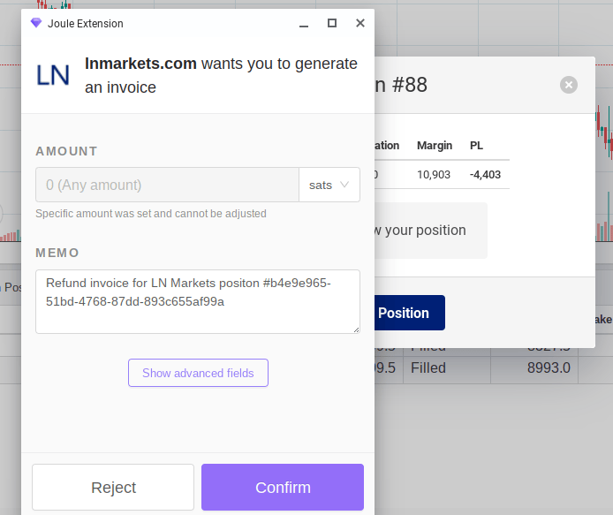Minimize the Joule Extension window
The image size is (613, 515).
(304, 24)
